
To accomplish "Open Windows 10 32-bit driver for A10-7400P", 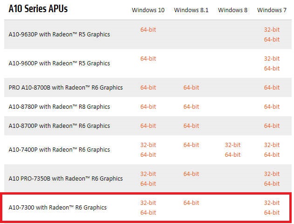I will point(148,145).
